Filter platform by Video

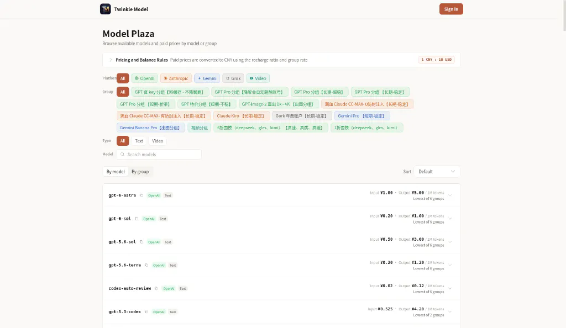258,78
